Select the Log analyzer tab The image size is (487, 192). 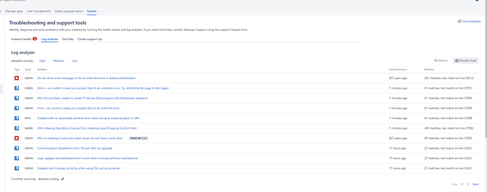[x=50, y=39]
